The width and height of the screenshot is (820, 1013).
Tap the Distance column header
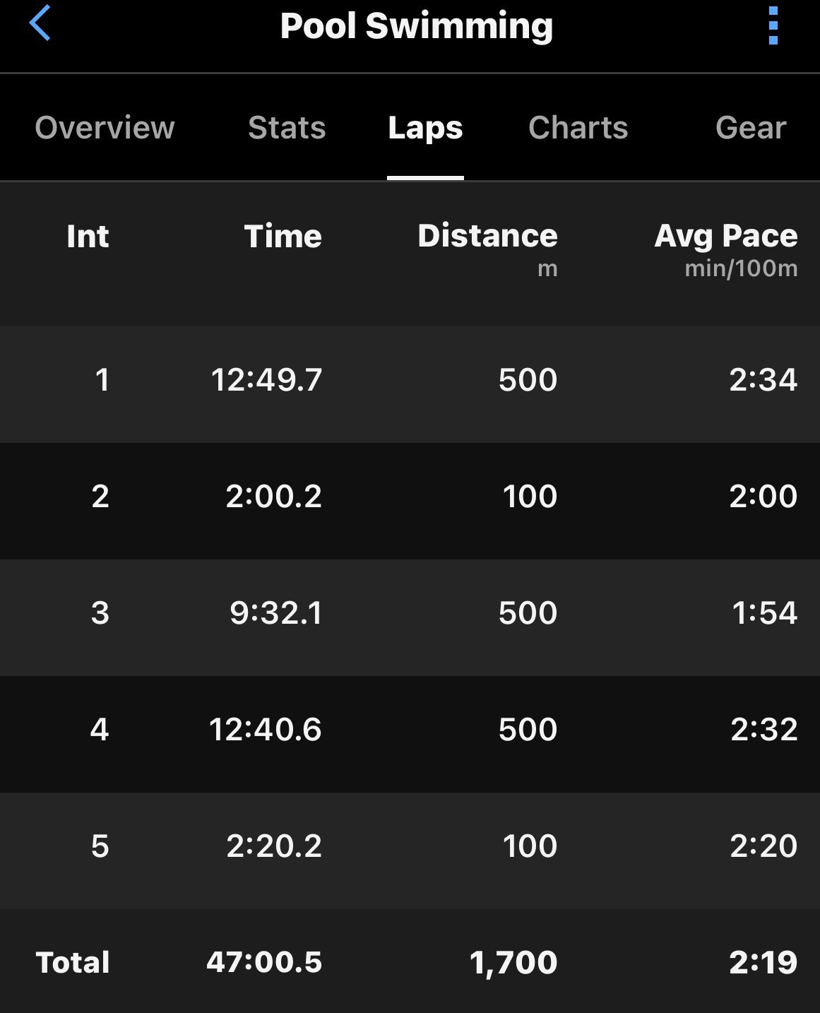click(487, 236)
